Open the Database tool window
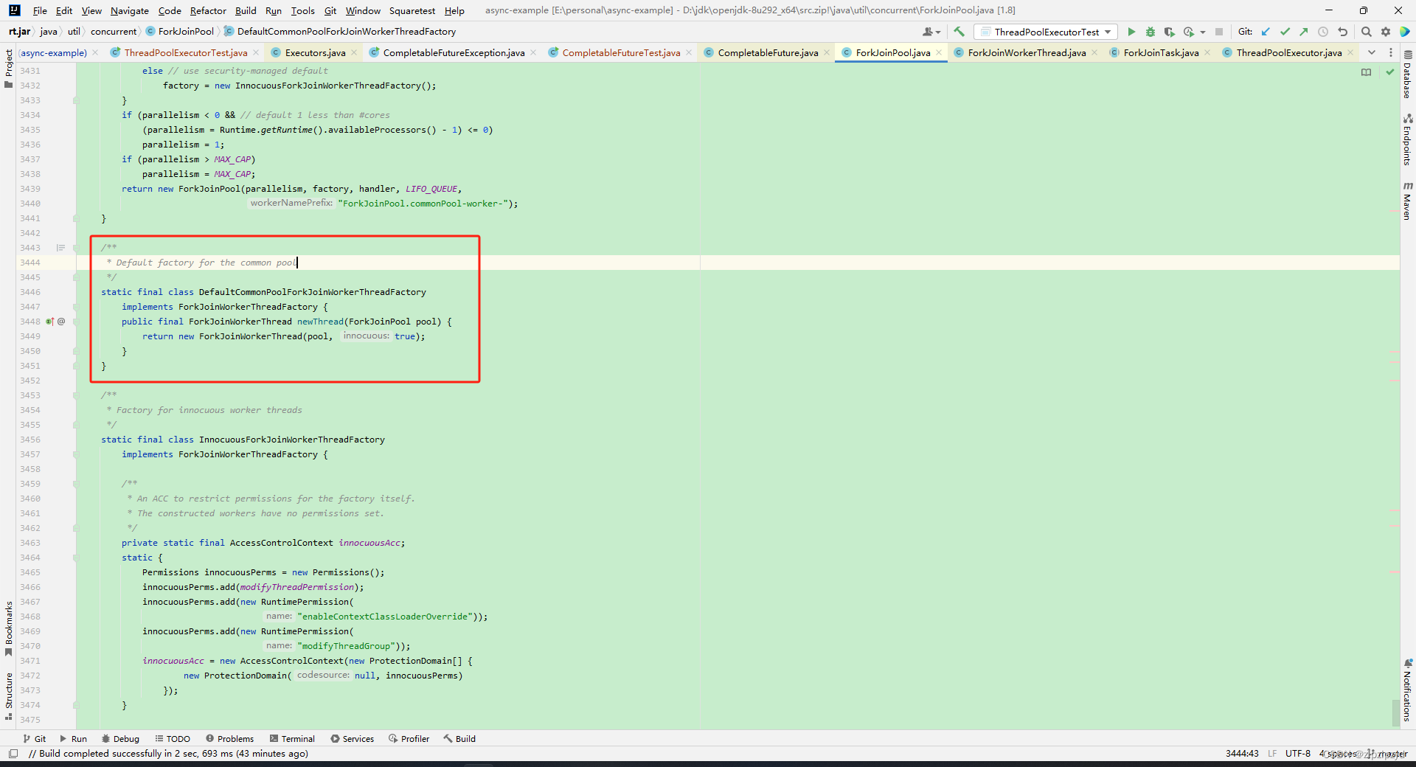Screen dimensions: 1416x767 click(x=1408, y=74)
